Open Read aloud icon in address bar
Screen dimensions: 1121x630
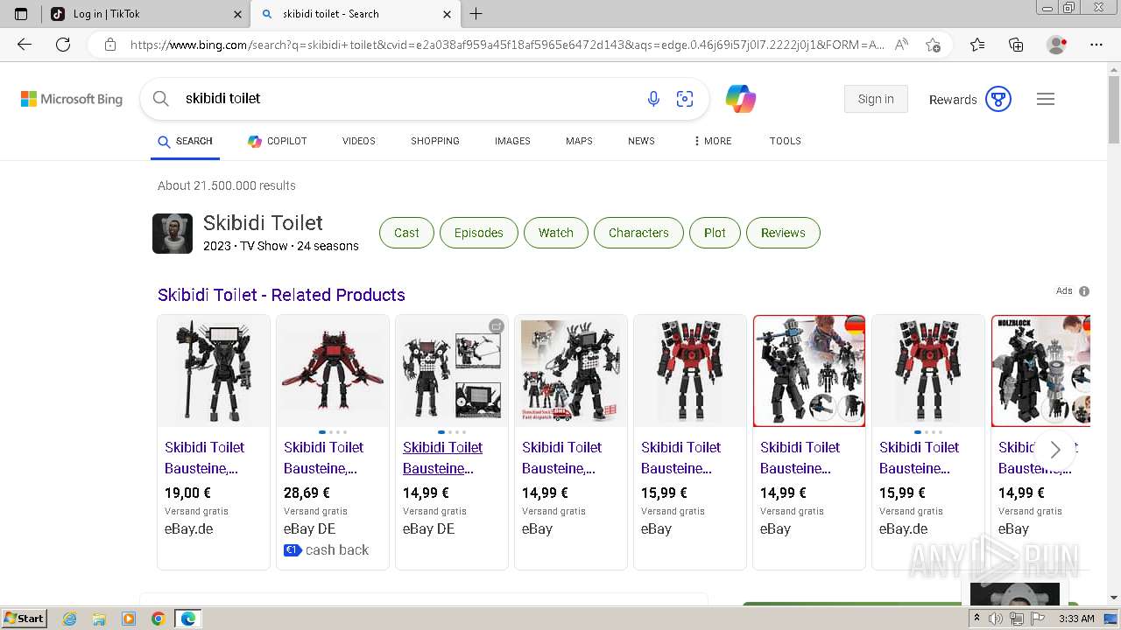click(x=901, y=45)
